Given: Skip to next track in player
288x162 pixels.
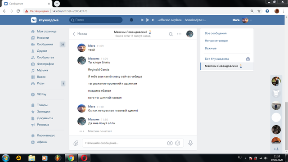Looking at the screenshot, I should click(x=153, y=20).
